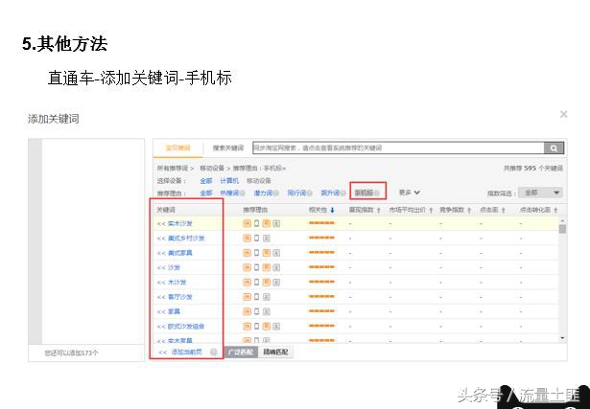This screenshot has width=590, height=409.
Task: Filter by 手机标 reason
Action: pyautogui.click(x=364, y=193)
